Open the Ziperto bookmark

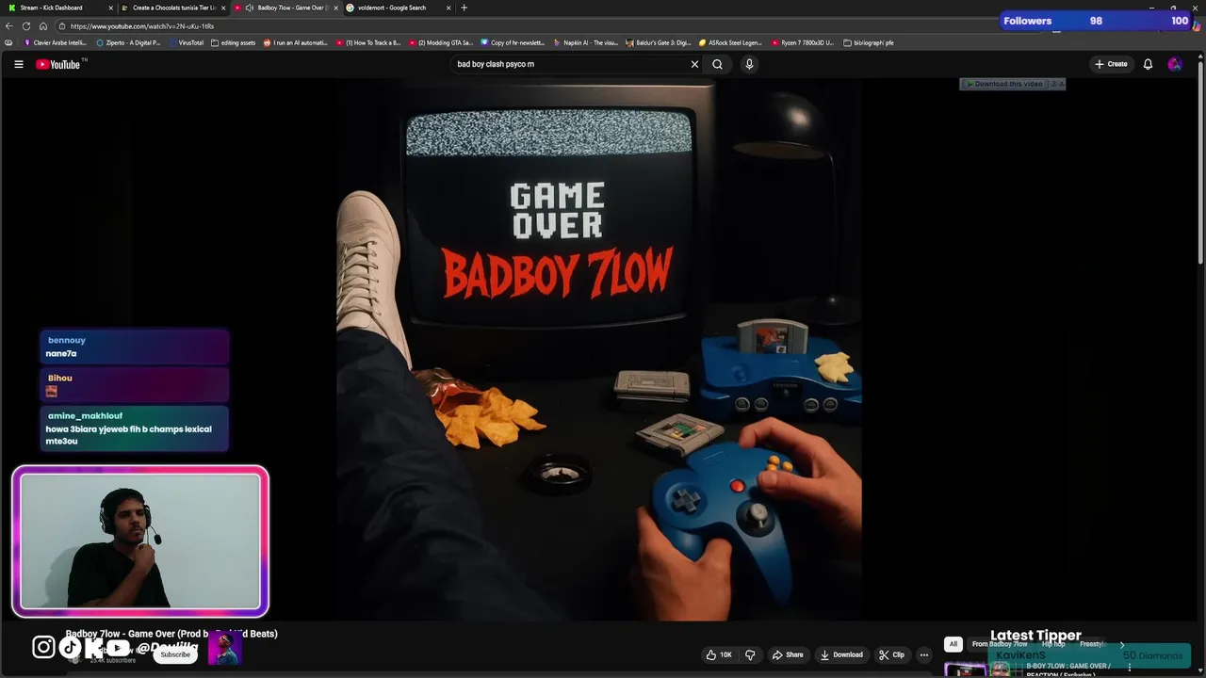[x=129, y=42]
